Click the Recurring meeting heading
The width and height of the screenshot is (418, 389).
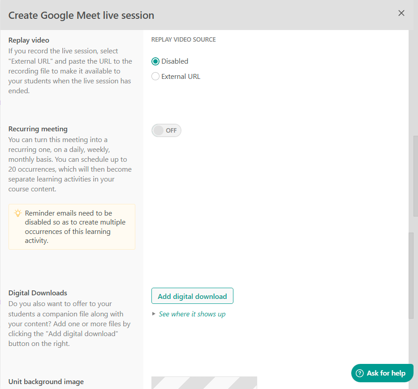point(38,129)
